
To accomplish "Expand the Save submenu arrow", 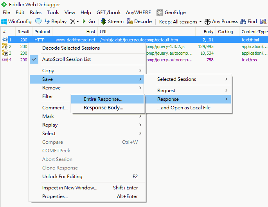I will [x=140, y=79].
